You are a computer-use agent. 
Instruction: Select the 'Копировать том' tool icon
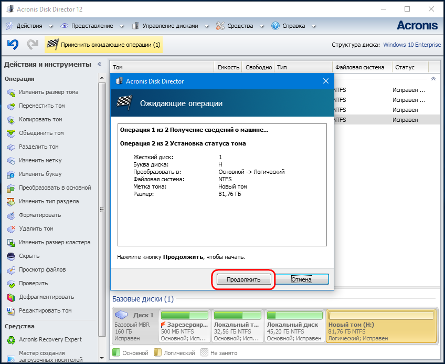[12, 120]
